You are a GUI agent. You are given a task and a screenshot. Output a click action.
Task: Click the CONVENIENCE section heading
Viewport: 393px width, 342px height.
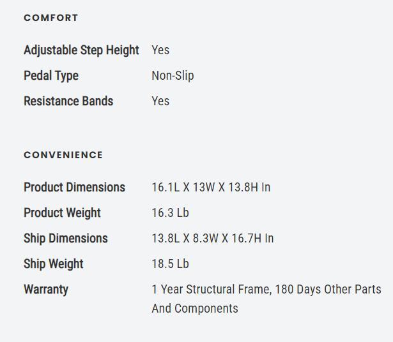point(63,155)
